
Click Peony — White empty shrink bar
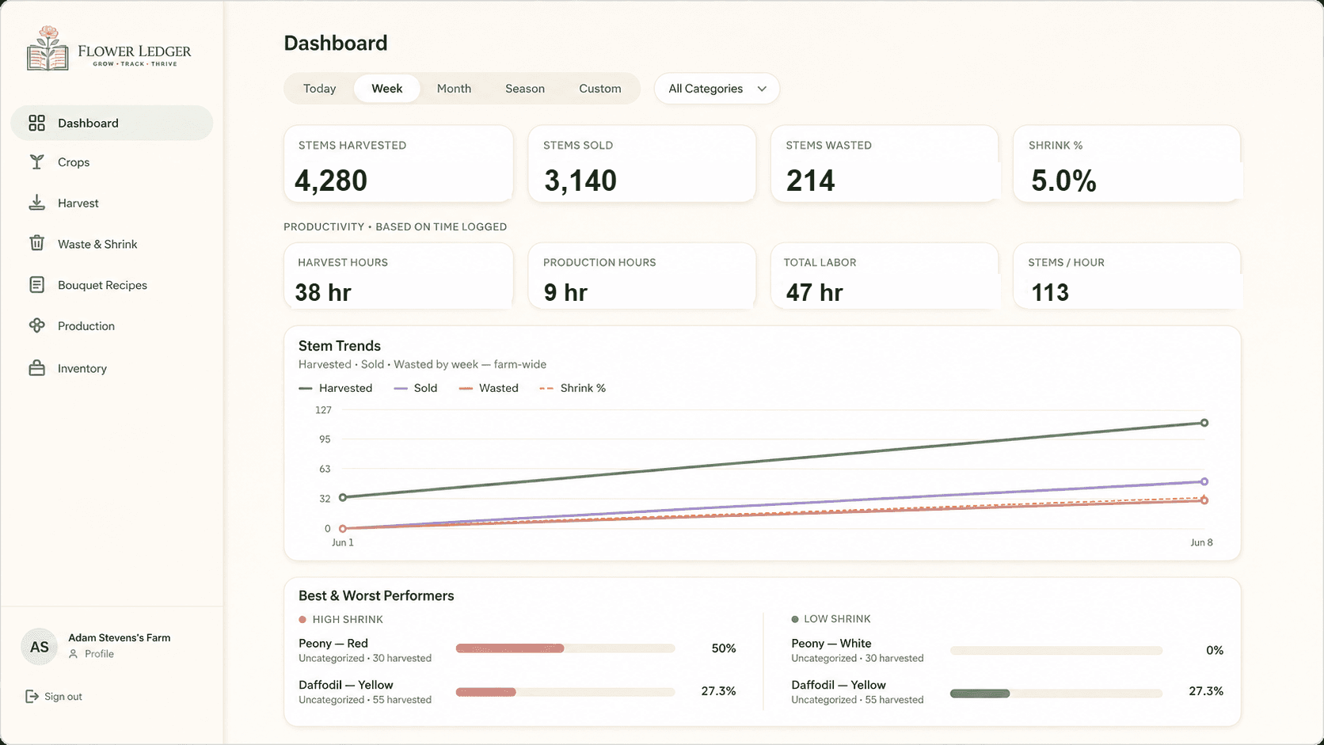click(x=1056, y=650)
